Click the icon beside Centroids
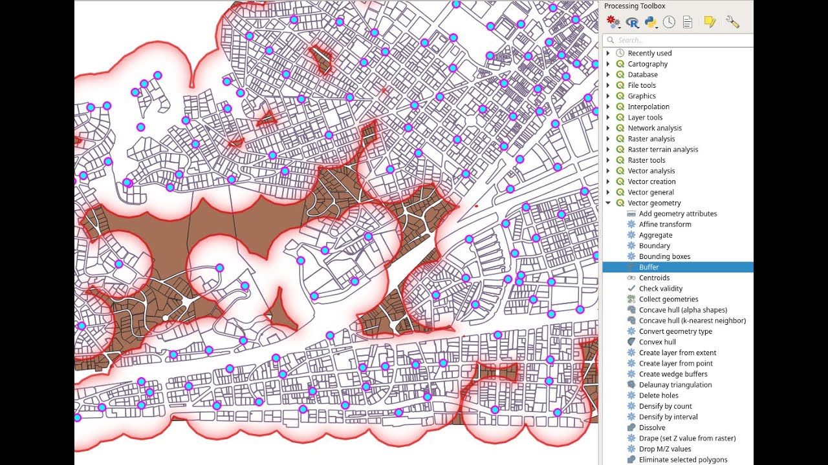828x465 pixels. click(631, 278)
